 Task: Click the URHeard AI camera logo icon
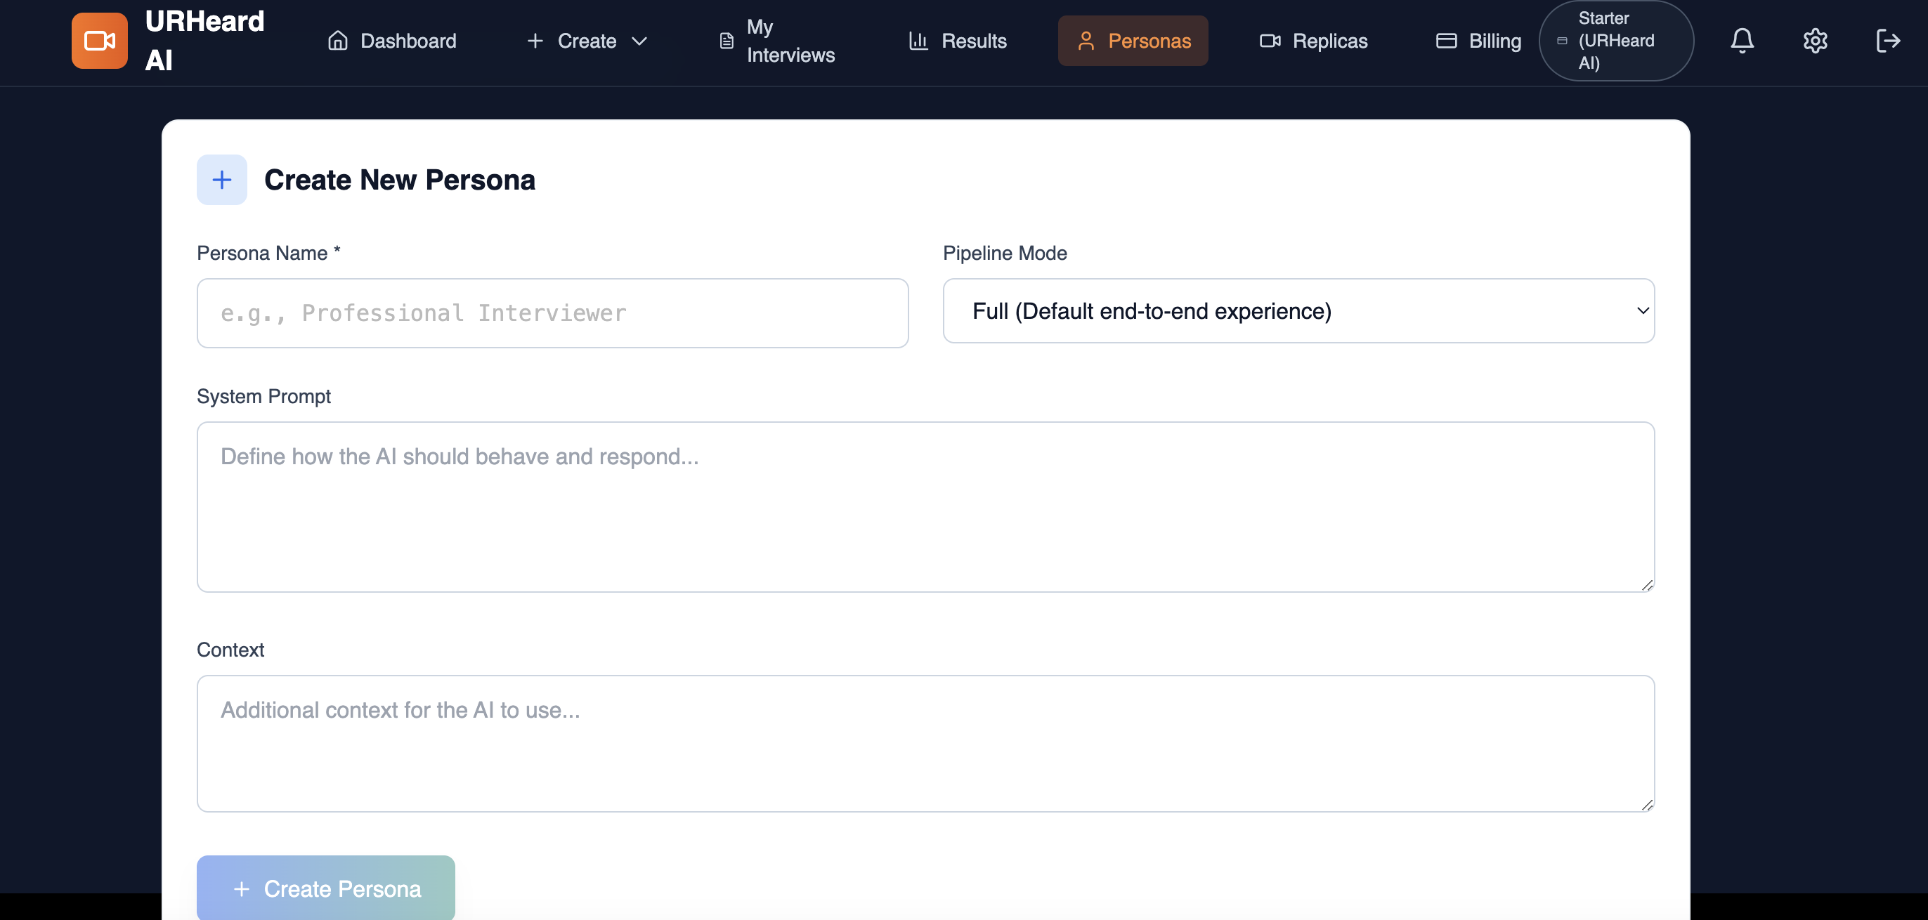(100, 41)
